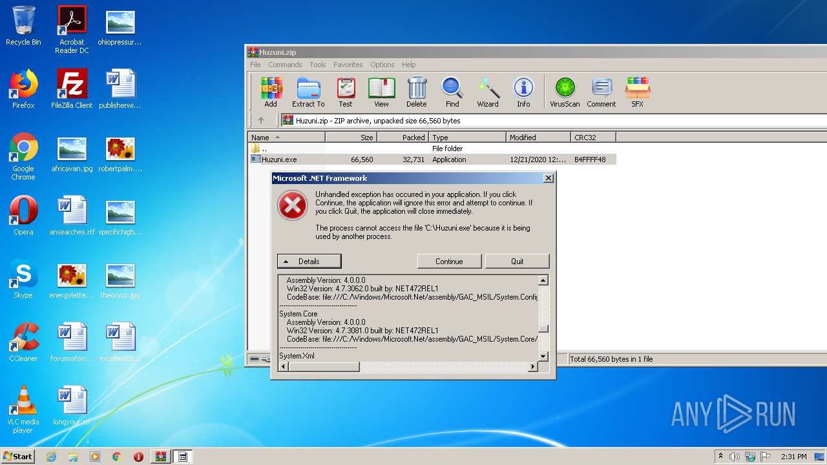
Task: Open longyour.rtf document on desktop
Action: pos(72,406)
